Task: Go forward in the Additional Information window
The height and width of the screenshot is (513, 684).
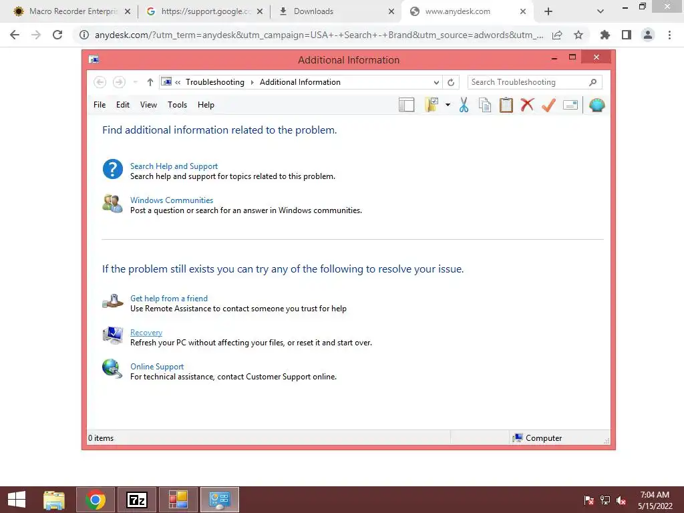Action: coord(119,82)
